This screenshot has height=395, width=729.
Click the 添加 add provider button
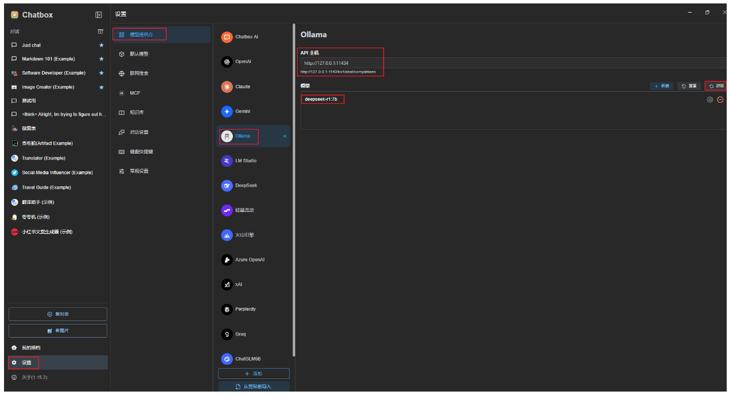[x=254, y=373]
